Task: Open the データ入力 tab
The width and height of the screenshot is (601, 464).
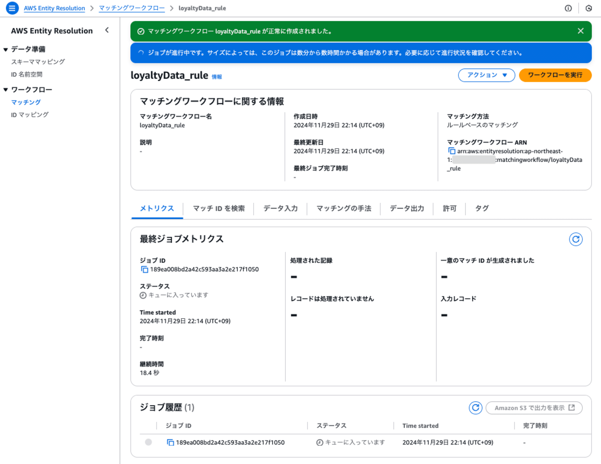Action: [x=280, y=208]
